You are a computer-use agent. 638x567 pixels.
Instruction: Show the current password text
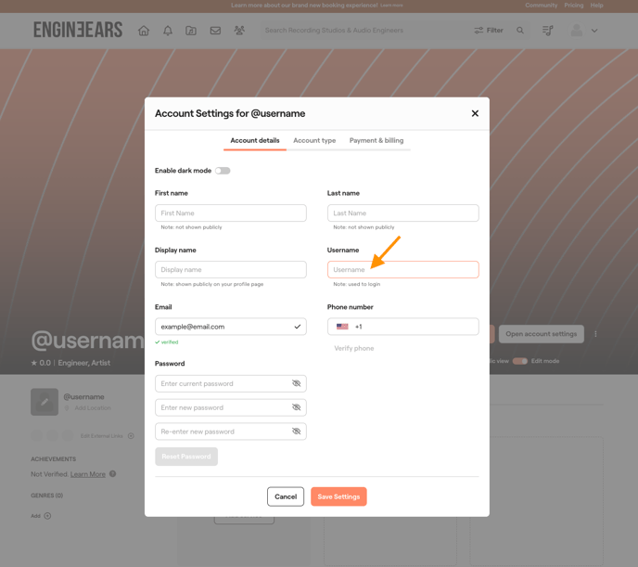coord(297,383)
